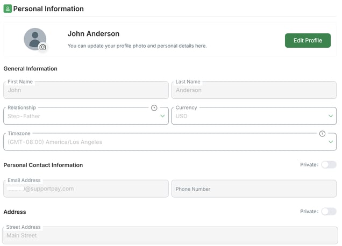Screen dimensions: 342x246
Task: Click the Personal Contact Information heading
Action: click(x=43, y=165)
